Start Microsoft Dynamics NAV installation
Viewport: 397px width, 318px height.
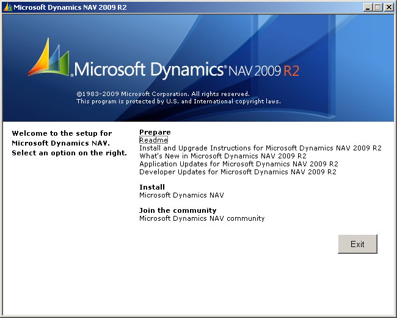pos(181,195)
